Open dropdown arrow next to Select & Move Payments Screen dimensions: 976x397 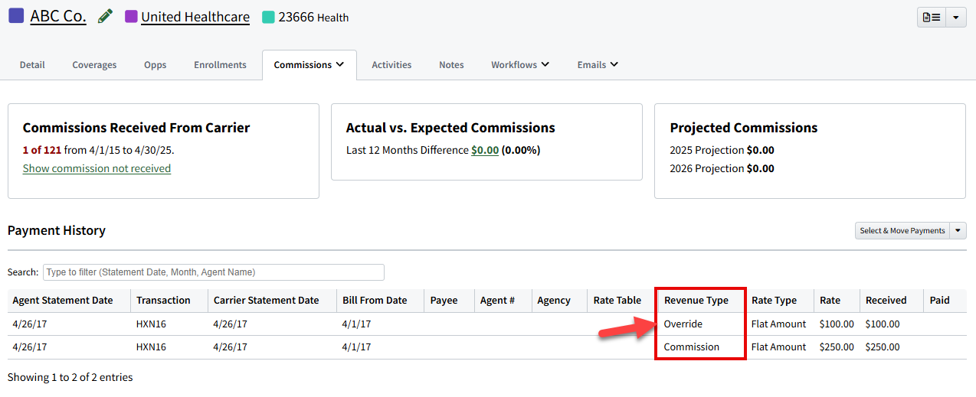958,230
